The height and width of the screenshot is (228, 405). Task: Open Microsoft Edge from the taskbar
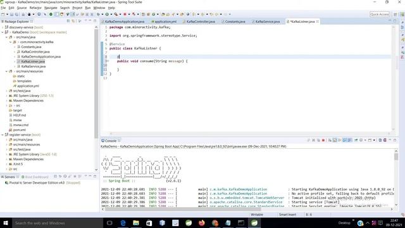pos(123,223)
